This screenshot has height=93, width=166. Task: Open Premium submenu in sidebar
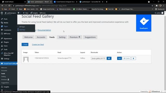point(5,80)
